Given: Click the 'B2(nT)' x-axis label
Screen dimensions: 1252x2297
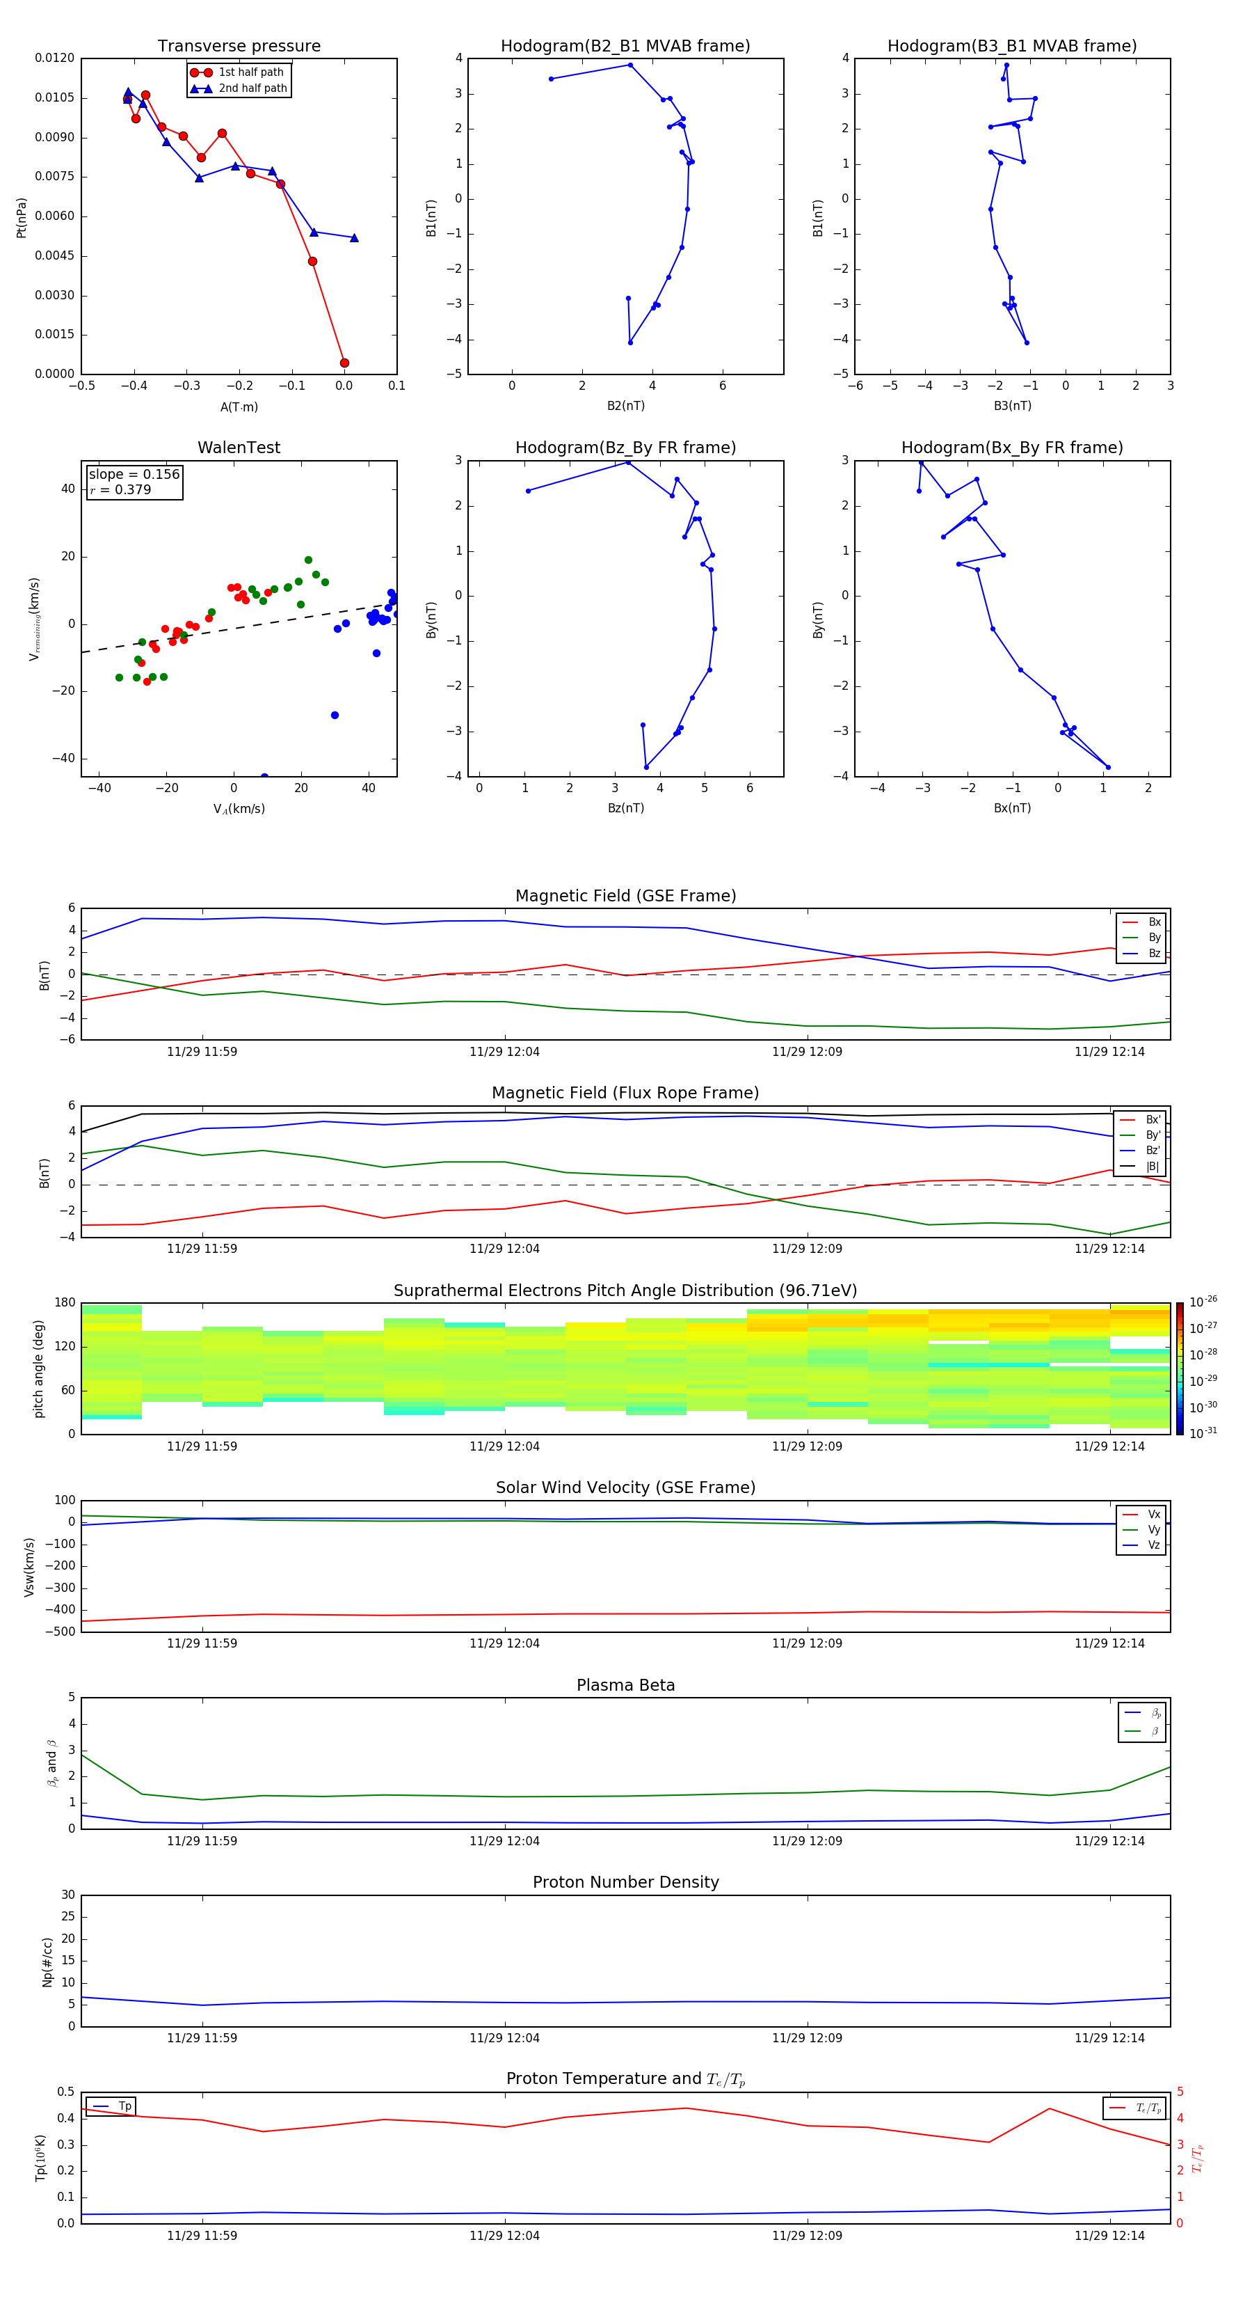Looking at the screenshot, I should coord(625,406).
